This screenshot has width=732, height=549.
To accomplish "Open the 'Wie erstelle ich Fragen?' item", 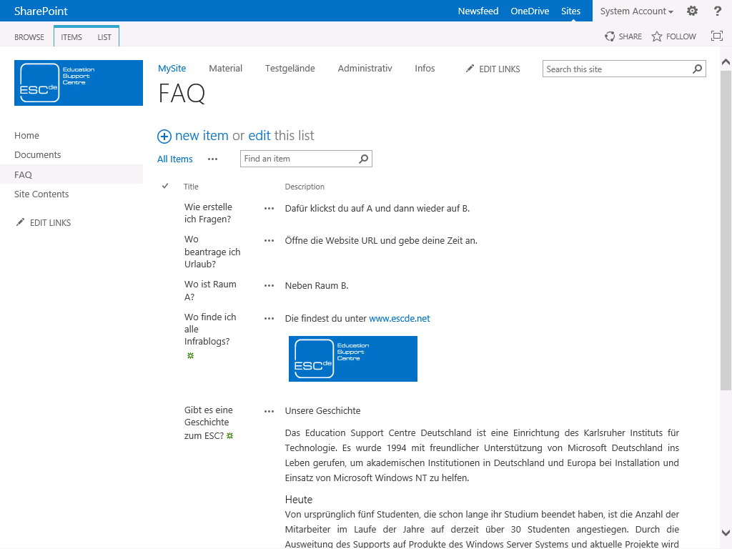I will (x=208, y=213).
